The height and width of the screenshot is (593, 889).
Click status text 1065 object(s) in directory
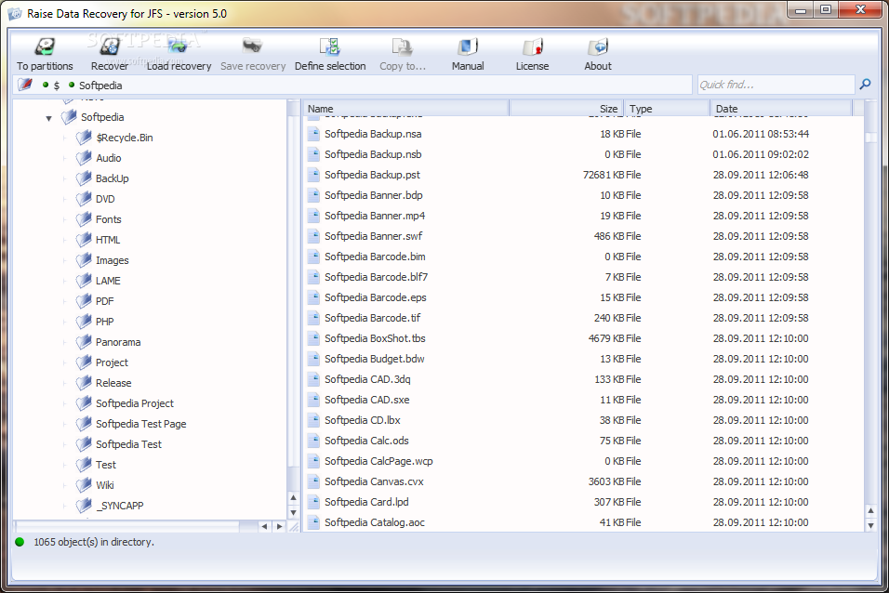(94, 542)
